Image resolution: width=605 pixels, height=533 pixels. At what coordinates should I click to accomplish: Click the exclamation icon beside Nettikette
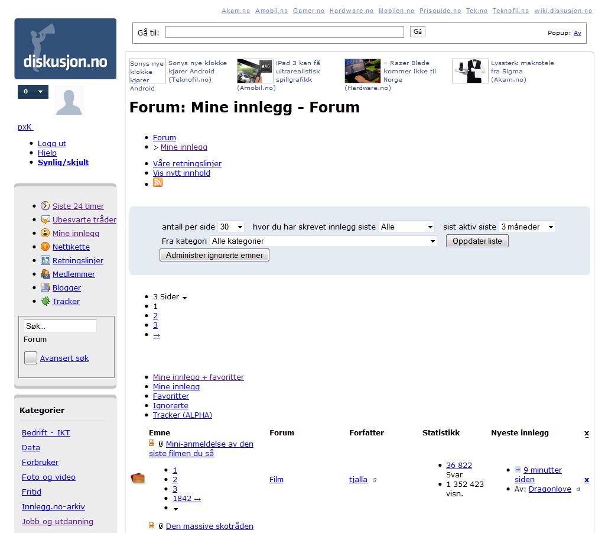point(45,247)
